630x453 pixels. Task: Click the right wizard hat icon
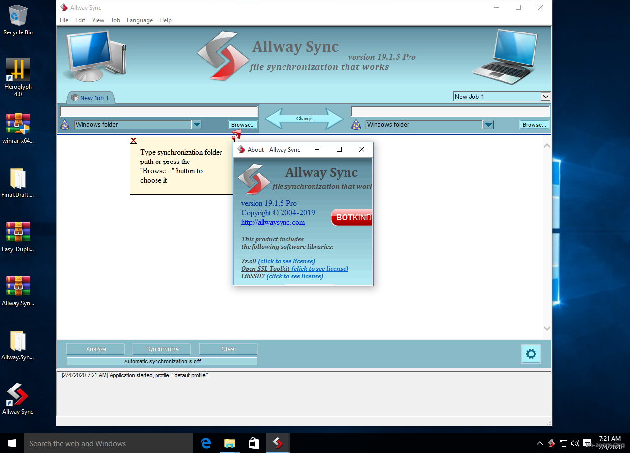coord(356,125)
